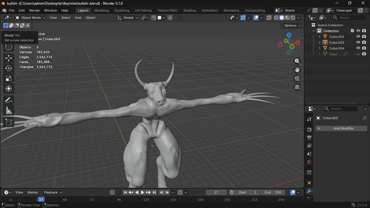
Task: Open the File menu
Action: pyautogui.click(x=12, y=10)
